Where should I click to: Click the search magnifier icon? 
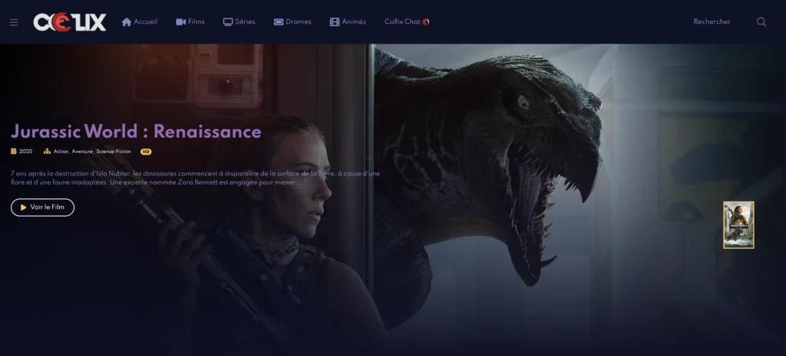[761, 22]
